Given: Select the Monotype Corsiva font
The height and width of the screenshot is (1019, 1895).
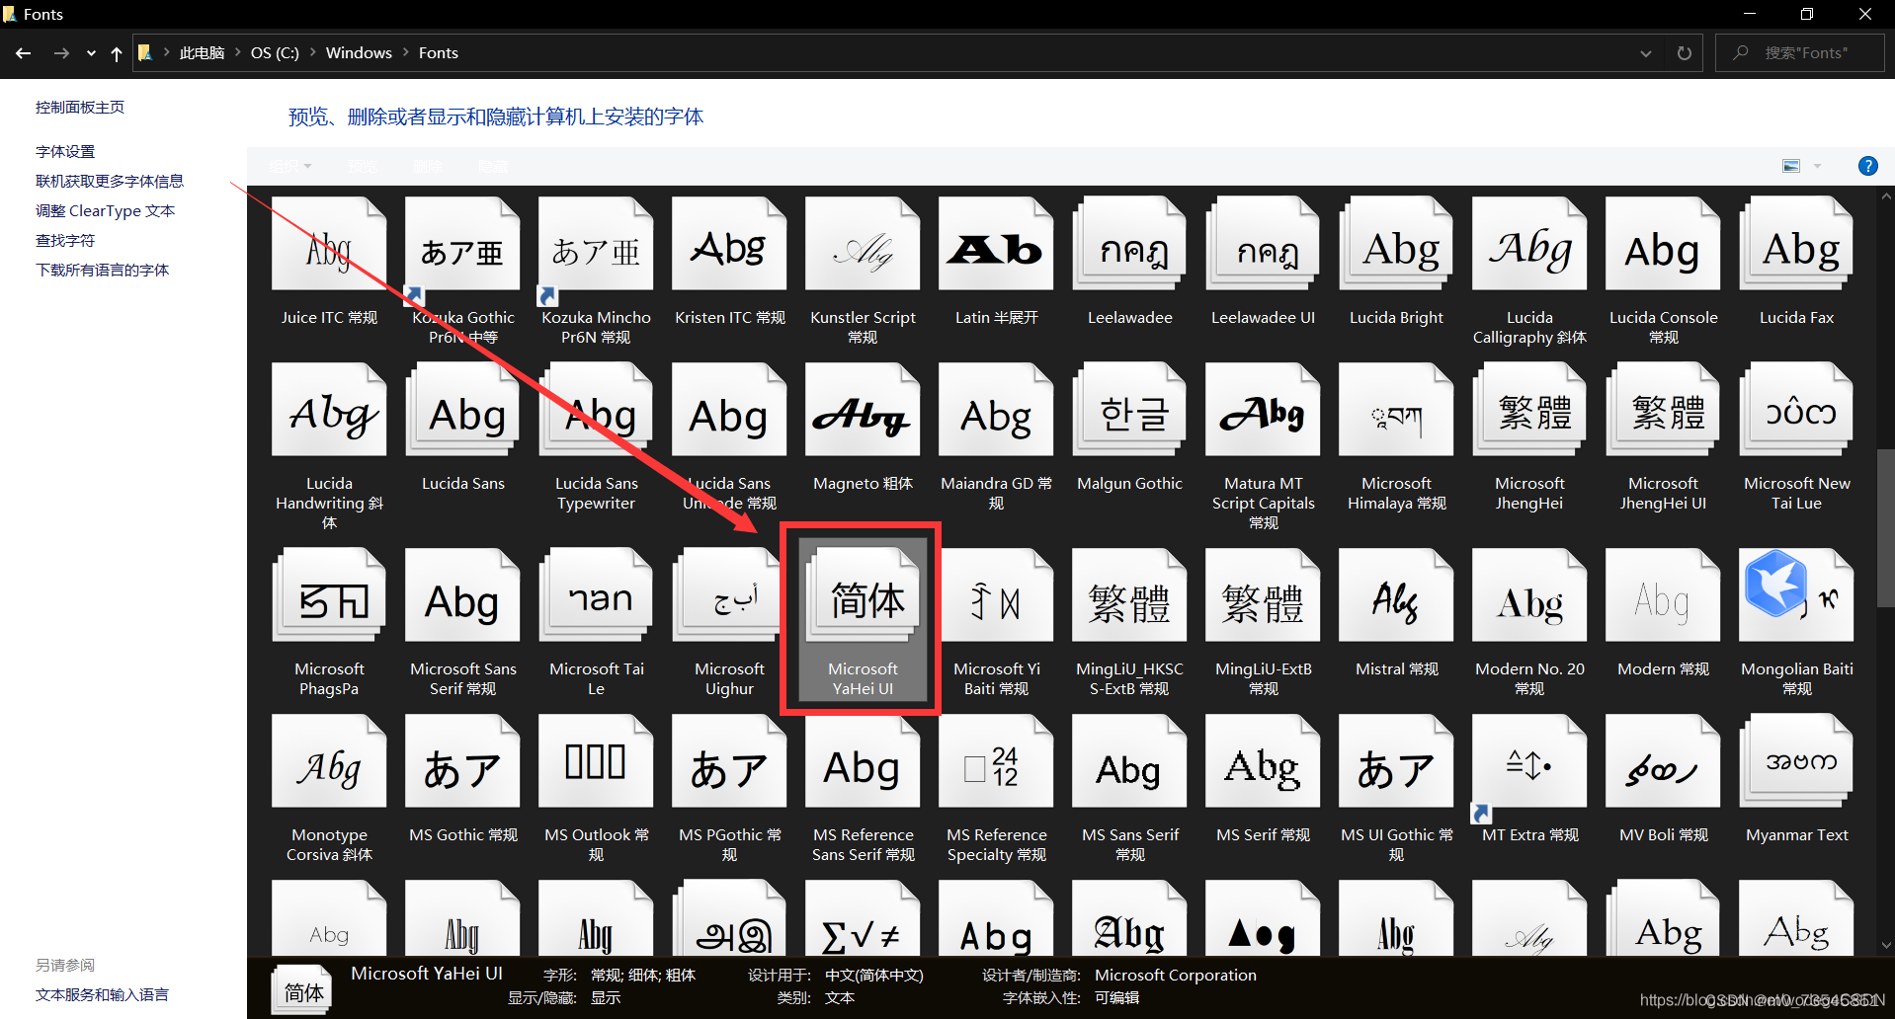Looking at the screenshot, I should [329, 788].
